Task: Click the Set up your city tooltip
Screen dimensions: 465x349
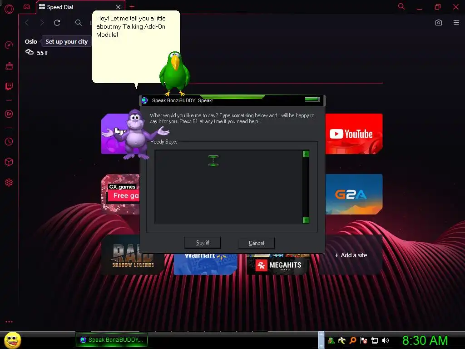Action: click(66, 41)
